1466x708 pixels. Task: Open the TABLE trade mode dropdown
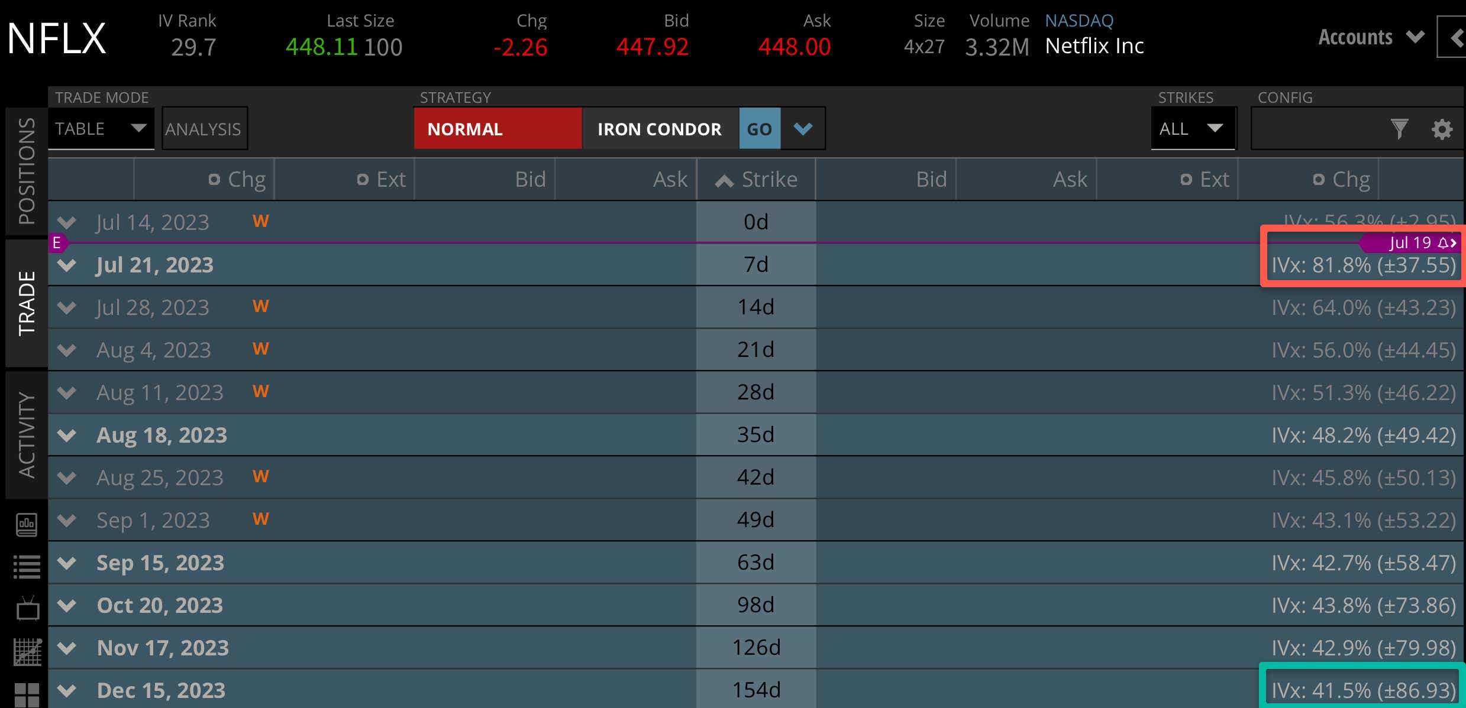click(x=101, y=128)
